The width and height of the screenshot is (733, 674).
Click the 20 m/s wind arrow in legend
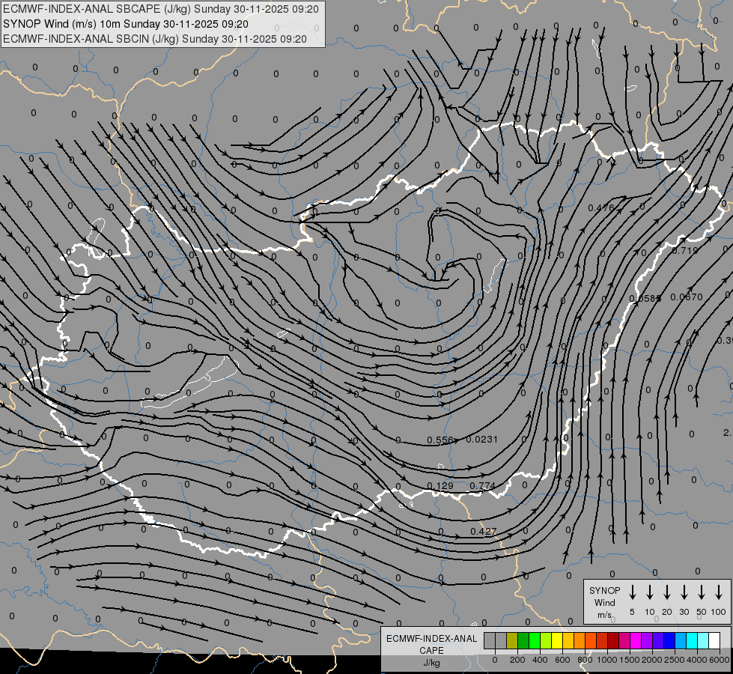point(666,592)
